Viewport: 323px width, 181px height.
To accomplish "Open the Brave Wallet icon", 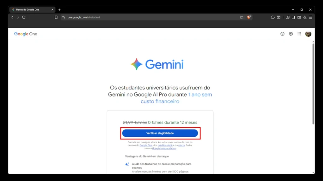I will pos(299,17).
